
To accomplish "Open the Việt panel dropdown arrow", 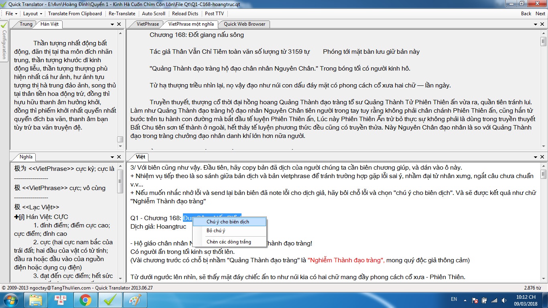I will click(x=535, y=157).
